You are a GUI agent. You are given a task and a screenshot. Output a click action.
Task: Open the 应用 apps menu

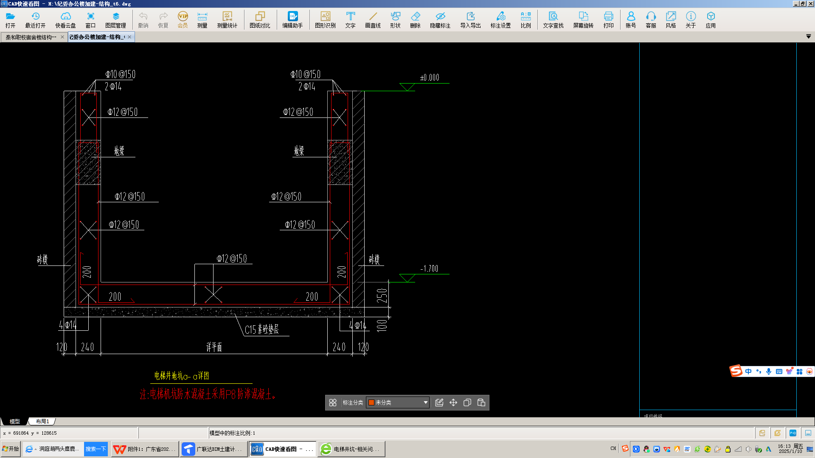pyautogui.click(x=711, y=20)
